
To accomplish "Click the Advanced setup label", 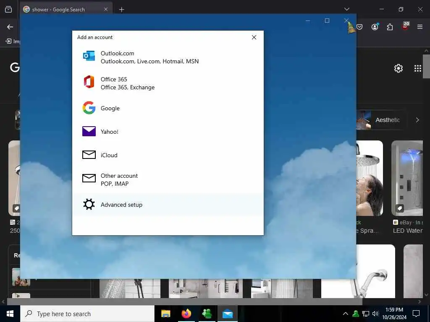I will click(121, 205).
